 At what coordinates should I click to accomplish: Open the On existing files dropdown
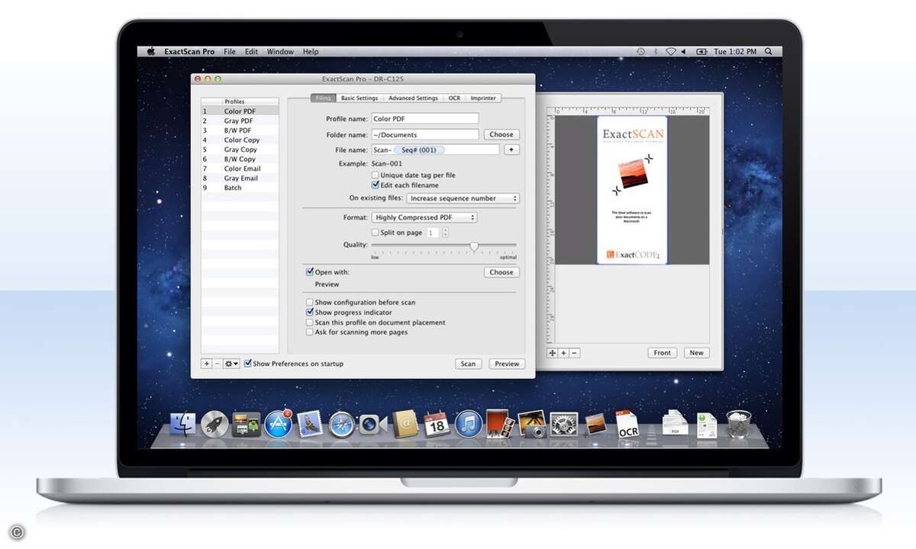pyautogui.click(x=463, y=198)
